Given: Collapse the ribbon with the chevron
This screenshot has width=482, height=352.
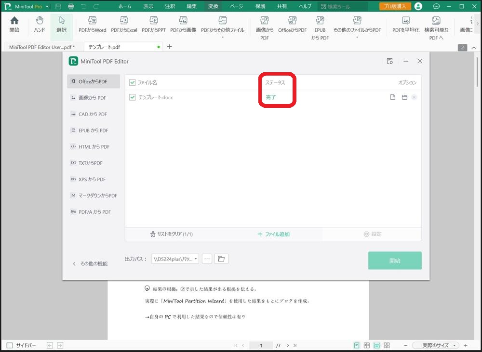Looking at the screenshot, I should (474, 48).
